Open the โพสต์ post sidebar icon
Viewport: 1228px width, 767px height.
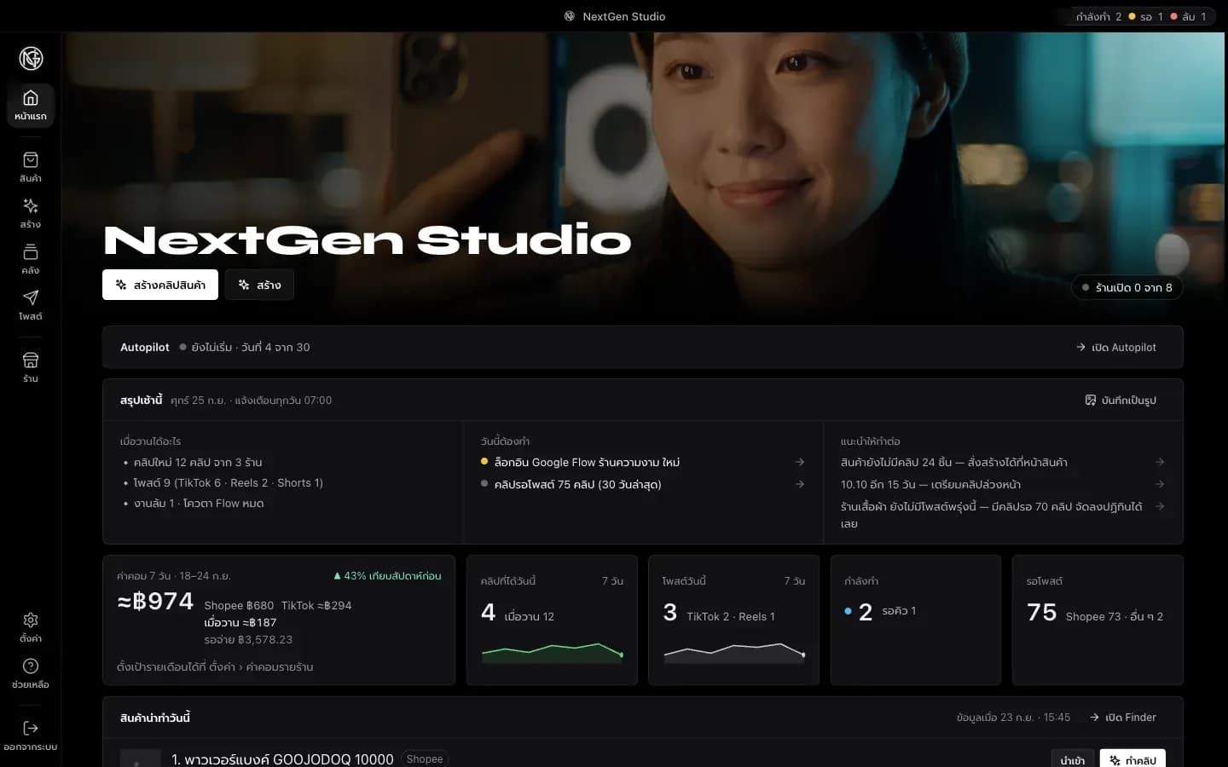[x=31, y=305]
